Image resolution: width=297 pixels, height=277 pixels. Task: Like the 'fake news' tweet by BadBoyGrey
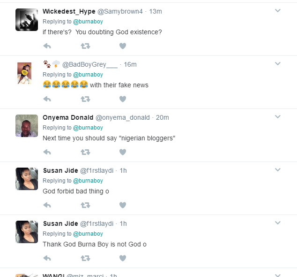point(123,99)
